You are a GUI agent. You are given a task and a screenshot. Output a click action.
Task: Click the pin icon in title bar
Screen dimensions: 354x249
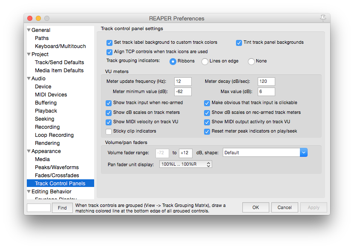(323, 18)
